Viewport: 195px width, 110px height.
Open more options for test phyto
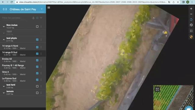(x=41, y=40)
